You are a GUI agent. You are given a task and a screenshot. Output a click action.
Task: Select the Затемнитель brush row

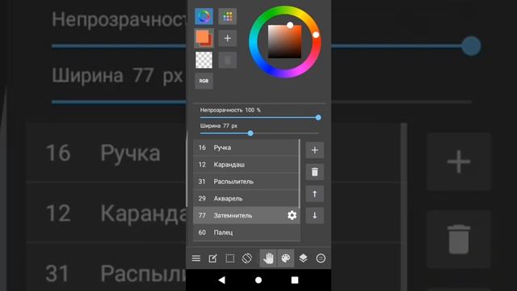pyautogui.click(x=246, y=216)
